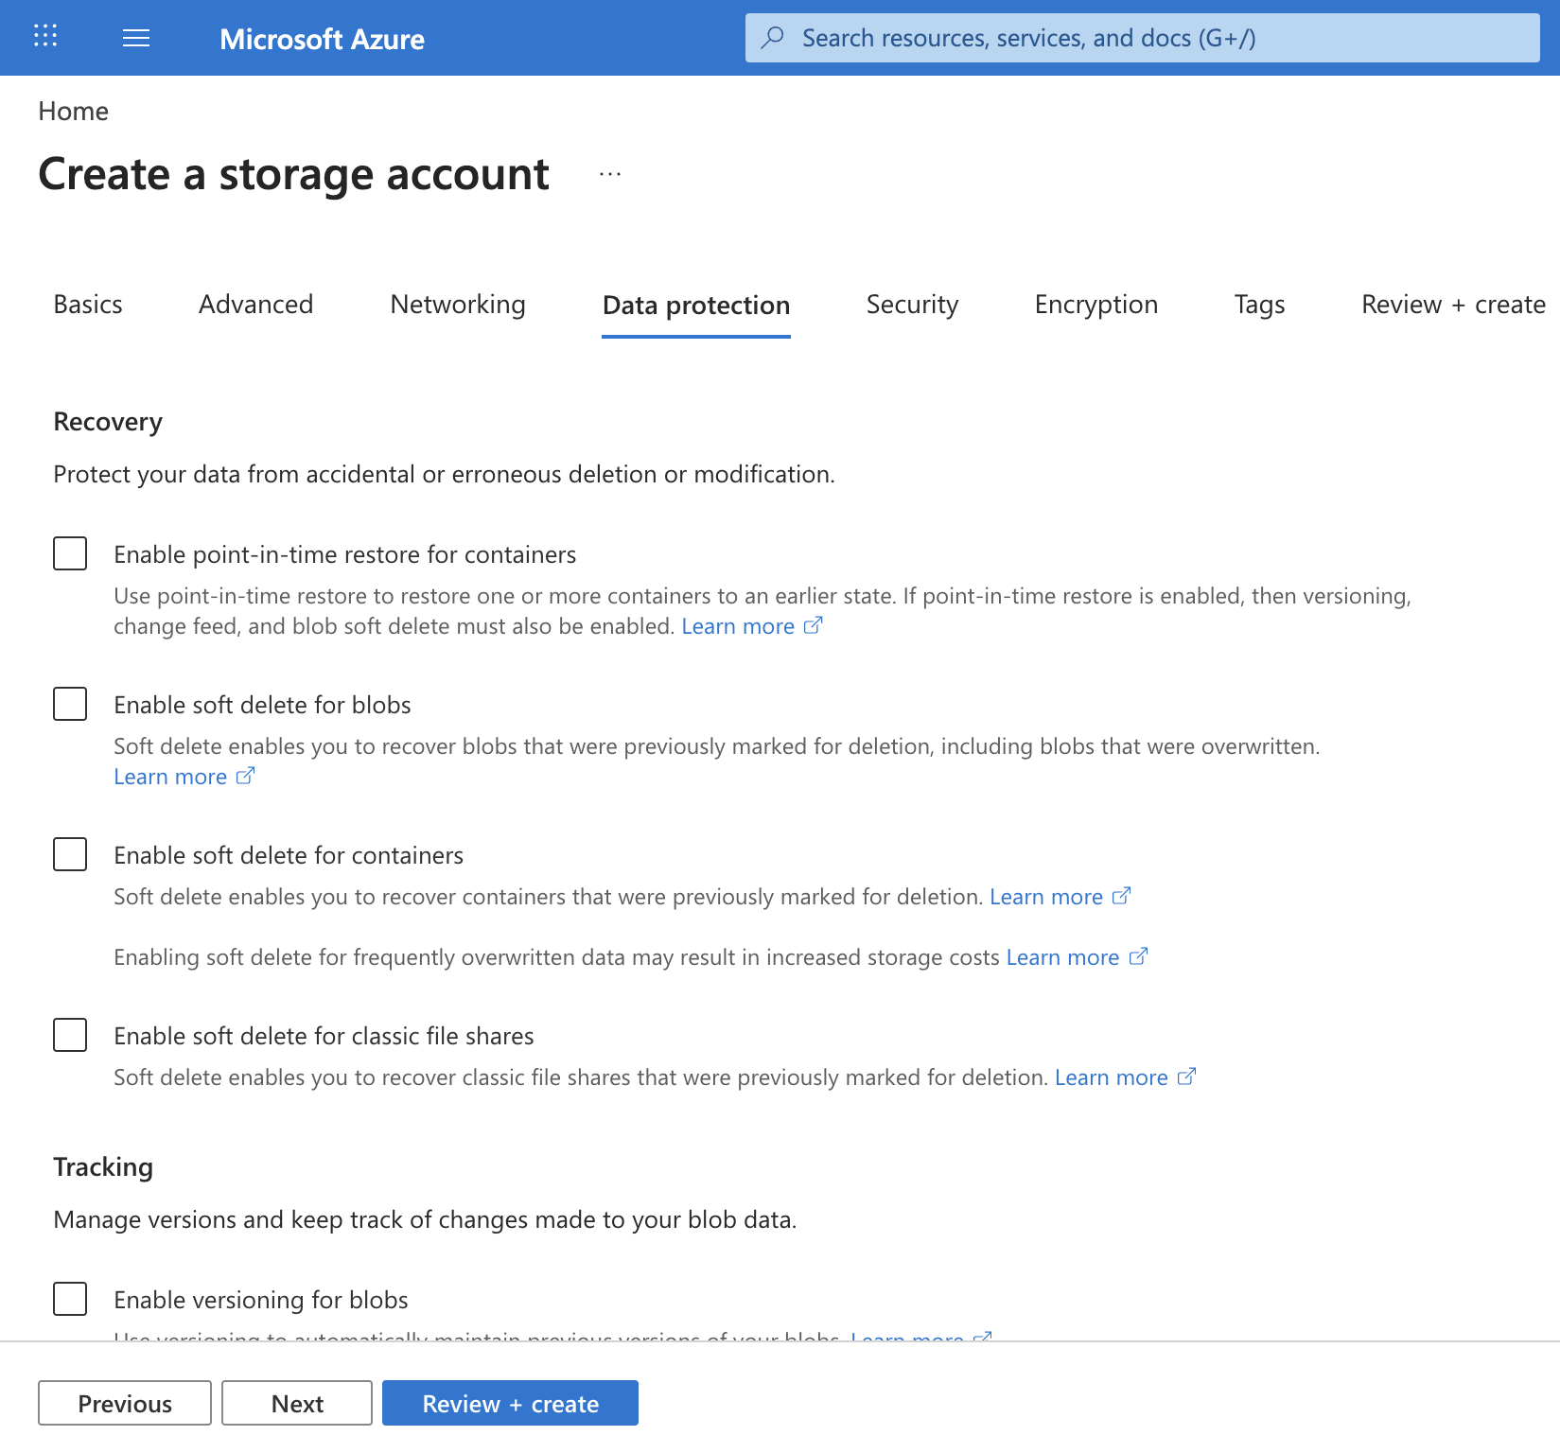
Task: Click external link icon for container soft delete
Action: click(1122, 896)
